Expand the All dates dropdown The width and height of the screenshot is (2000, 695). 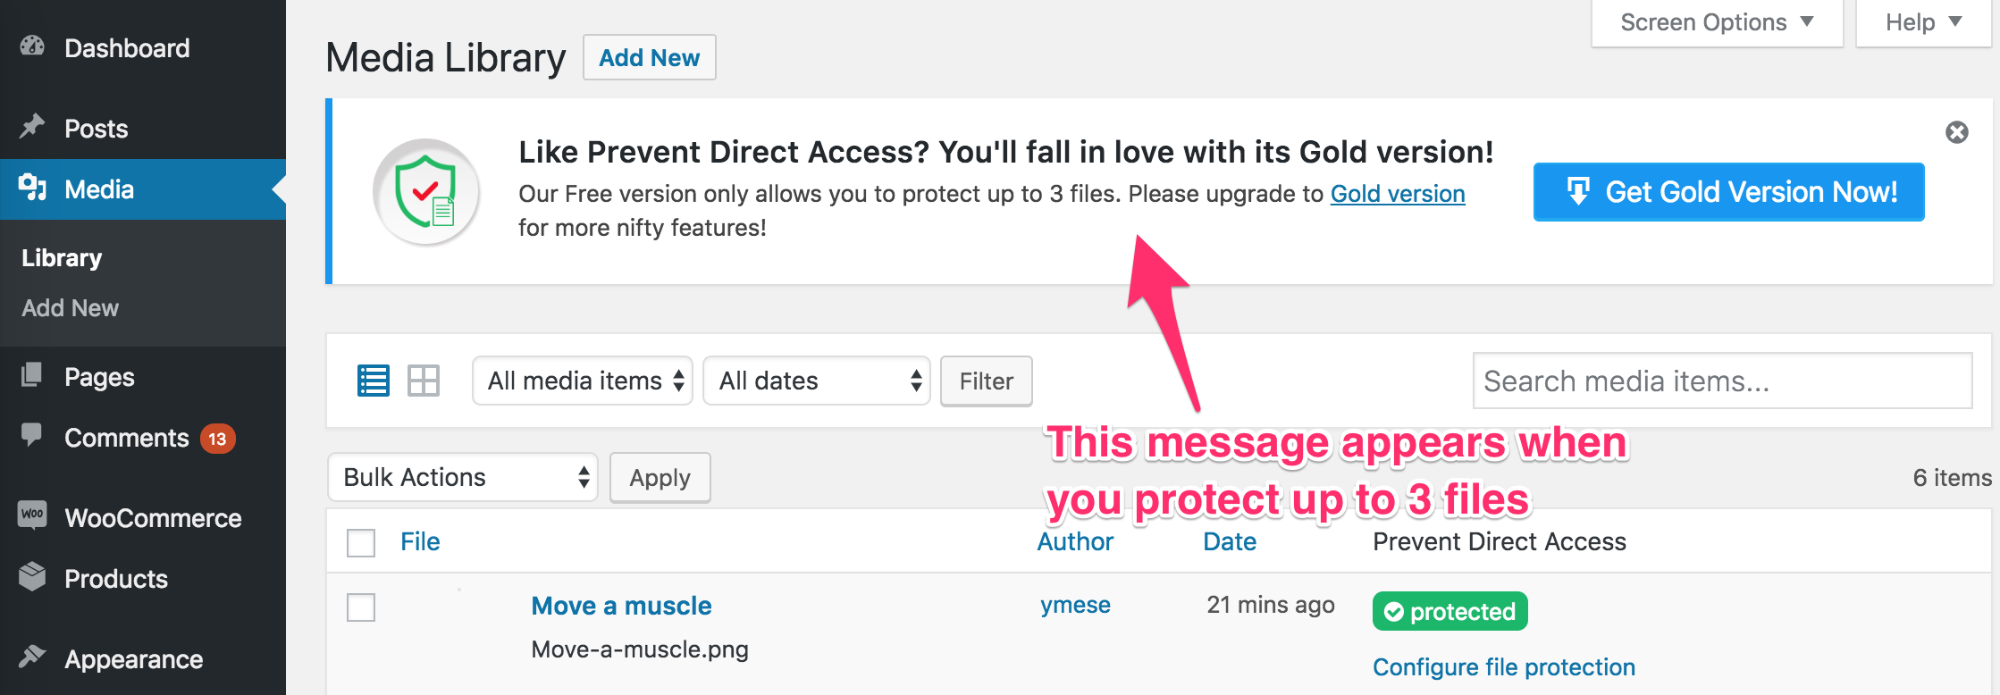(x=817, y=381)
